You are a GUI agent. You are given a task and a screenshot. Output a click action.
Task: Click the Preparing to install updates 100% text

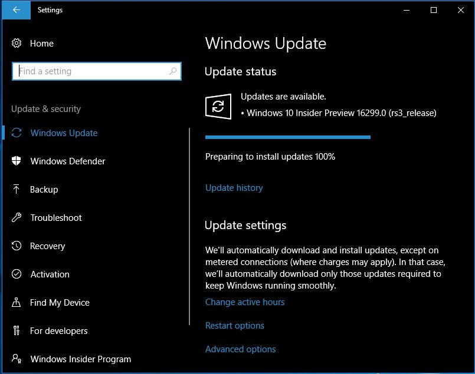(x=270, y=157)
